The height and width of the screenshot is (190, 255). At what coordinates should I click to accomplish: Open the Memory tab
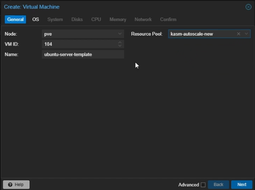pyautogui.click(x=118, y=19)
